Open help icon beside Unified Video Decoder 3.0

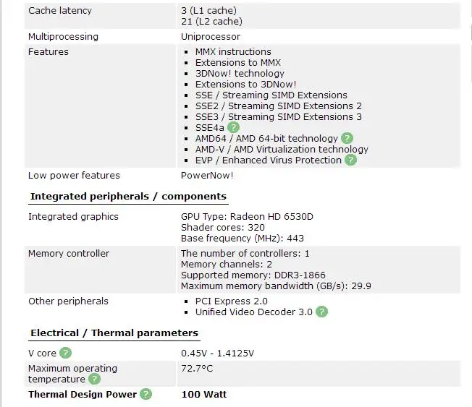coord(322,312)
